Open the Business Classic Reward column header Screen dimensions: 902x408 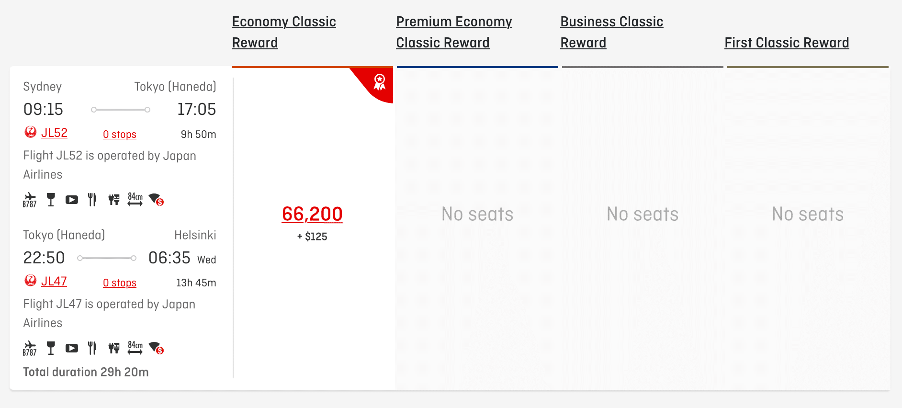[x=611, y=32]
